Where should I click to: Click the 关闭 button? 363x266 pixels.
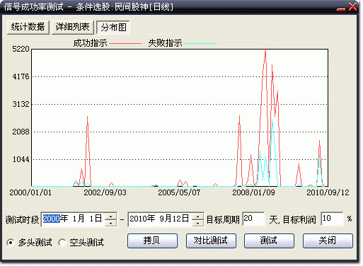[328, 241]
